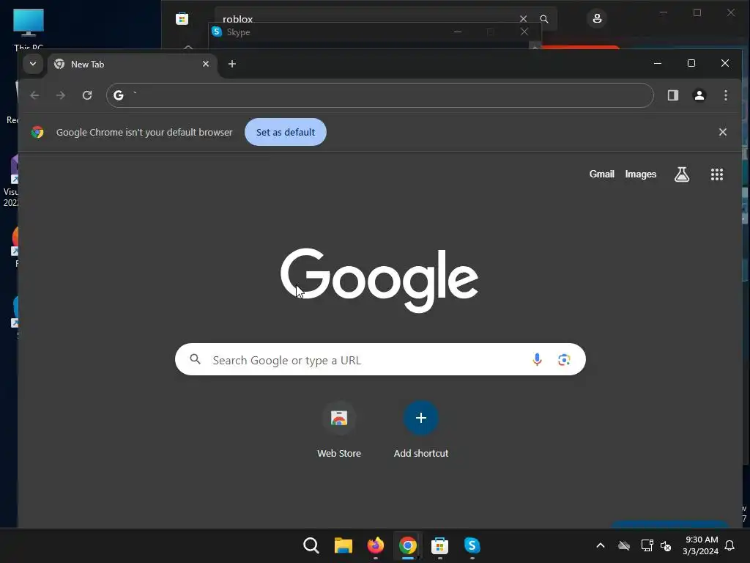Image resolution: width=750 pixels, height=563 pixels.
Task: Click the Add shortcut button
Action: coord(421,430)
